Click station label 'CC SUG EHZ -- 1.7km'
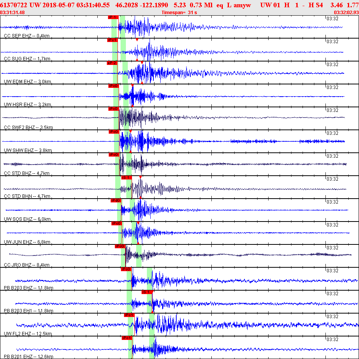The width and height of the screenshot is (359, 359). pos(27,59)
